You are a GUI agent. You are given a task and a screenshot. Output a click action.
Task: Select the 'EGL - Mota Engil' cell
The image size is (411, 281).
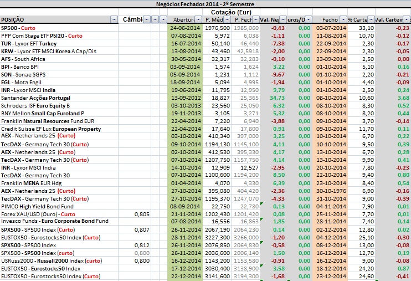pos(59,83)
